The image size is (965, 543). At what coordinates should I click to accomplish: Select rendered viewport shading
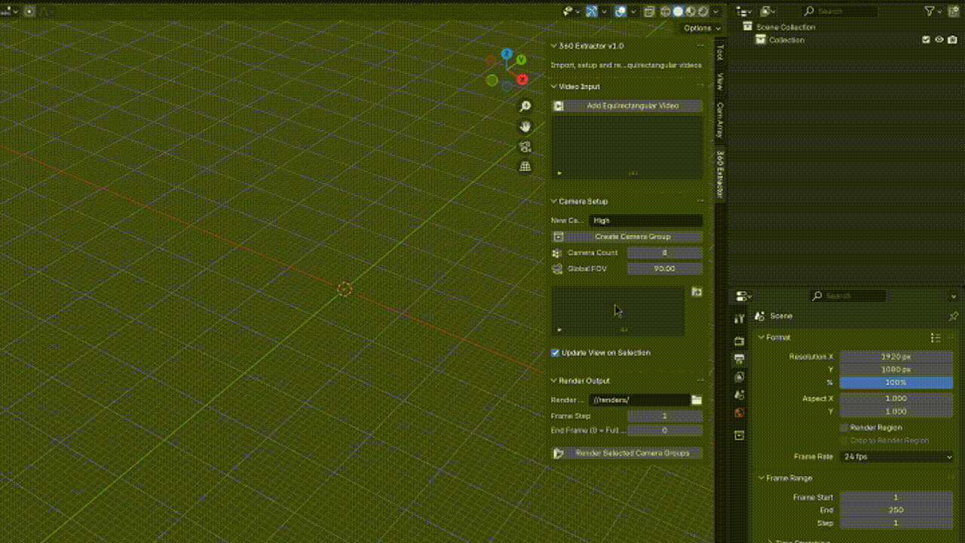click(703, 11)
